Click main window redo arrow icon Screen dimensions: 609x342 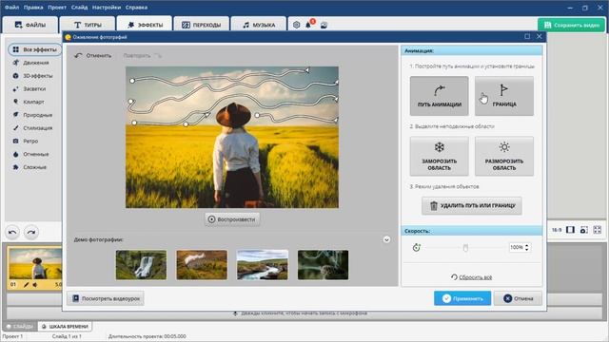(31, 232)
